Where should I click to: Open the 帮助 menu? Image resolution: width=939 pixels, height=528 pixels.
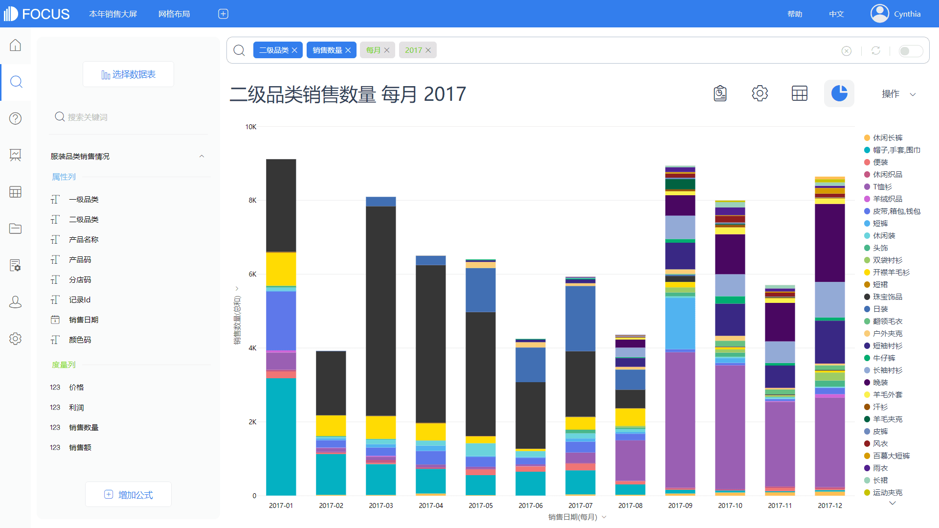click(795, 14)
